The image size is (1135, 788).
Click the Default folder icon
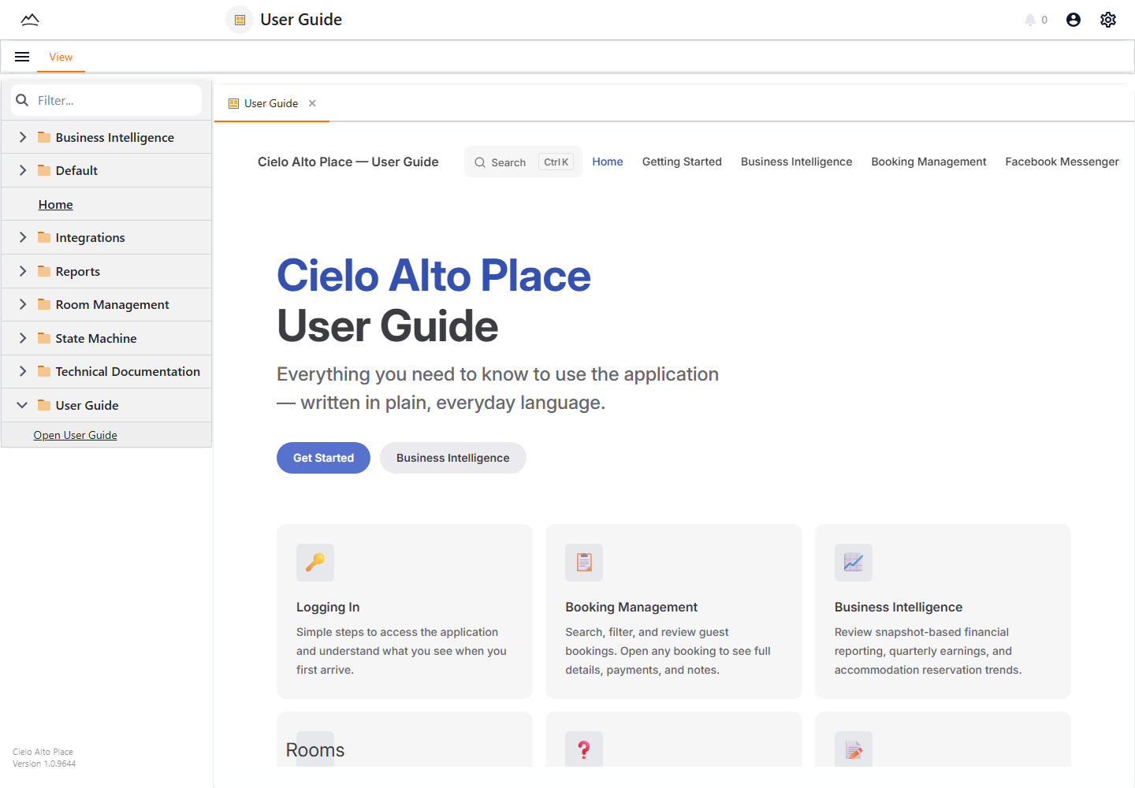click(x=44, y=170)
